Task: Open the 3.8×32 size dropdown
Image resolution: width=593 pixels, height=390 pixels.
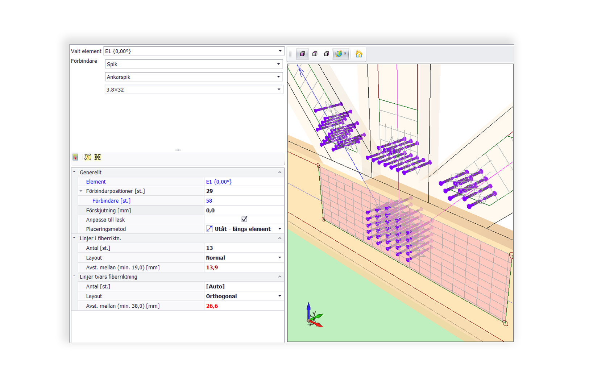Action: coord(278,90)
